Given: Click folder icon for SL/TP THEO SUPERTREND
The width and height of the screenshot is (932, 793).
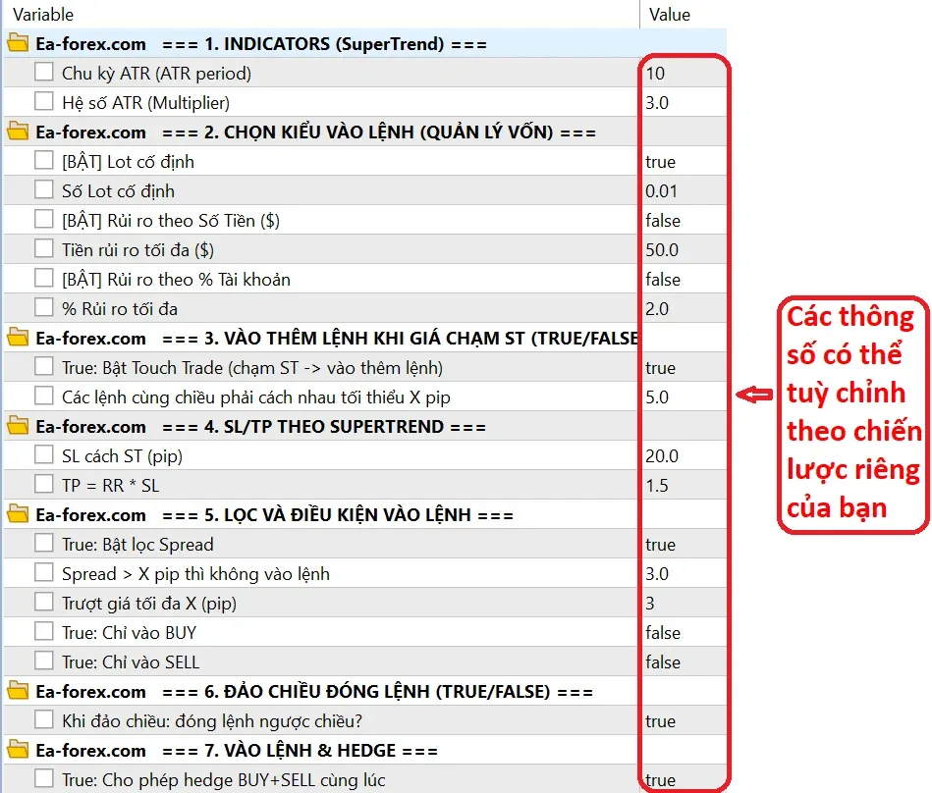Looking at the screenshot, I should tap(18, 426).
